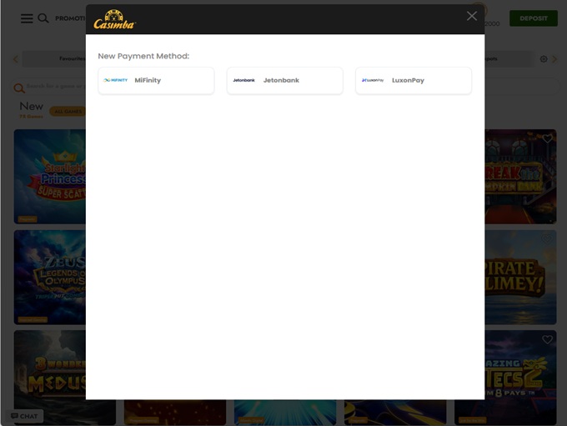Screen dimensions: 567x426
Task: Open the Starlight Princess Super Scatter game
Action: [x=50, y=177]
